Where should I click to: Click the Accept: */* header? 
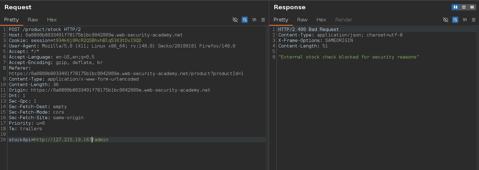click(24, 51)
